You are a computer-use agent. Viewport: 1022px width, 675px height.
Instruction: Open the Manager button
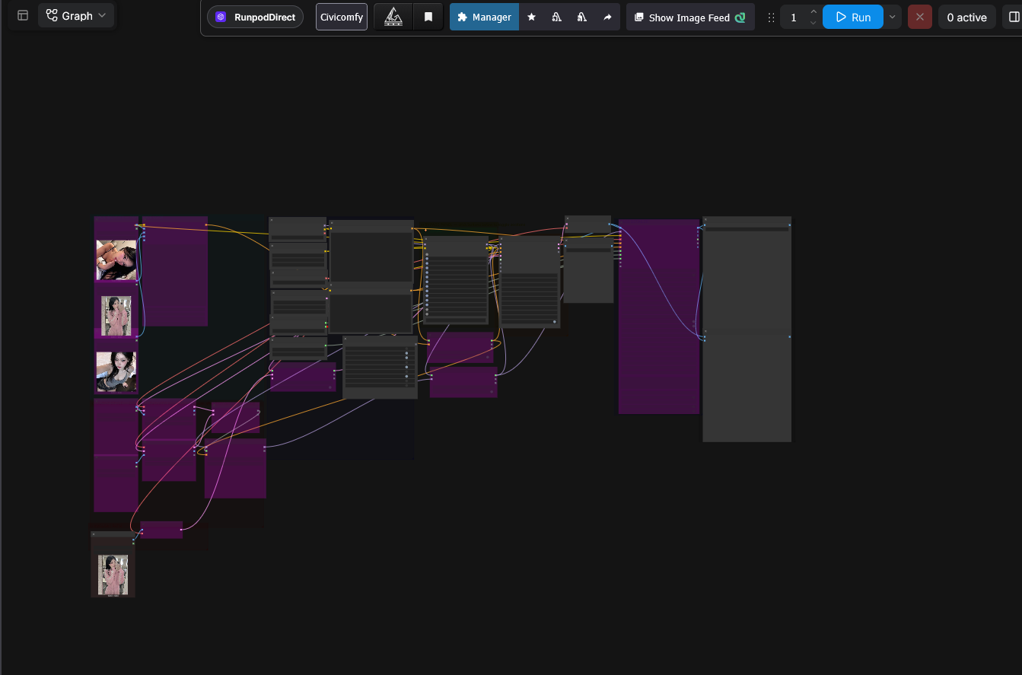click(x=484, y=17)
